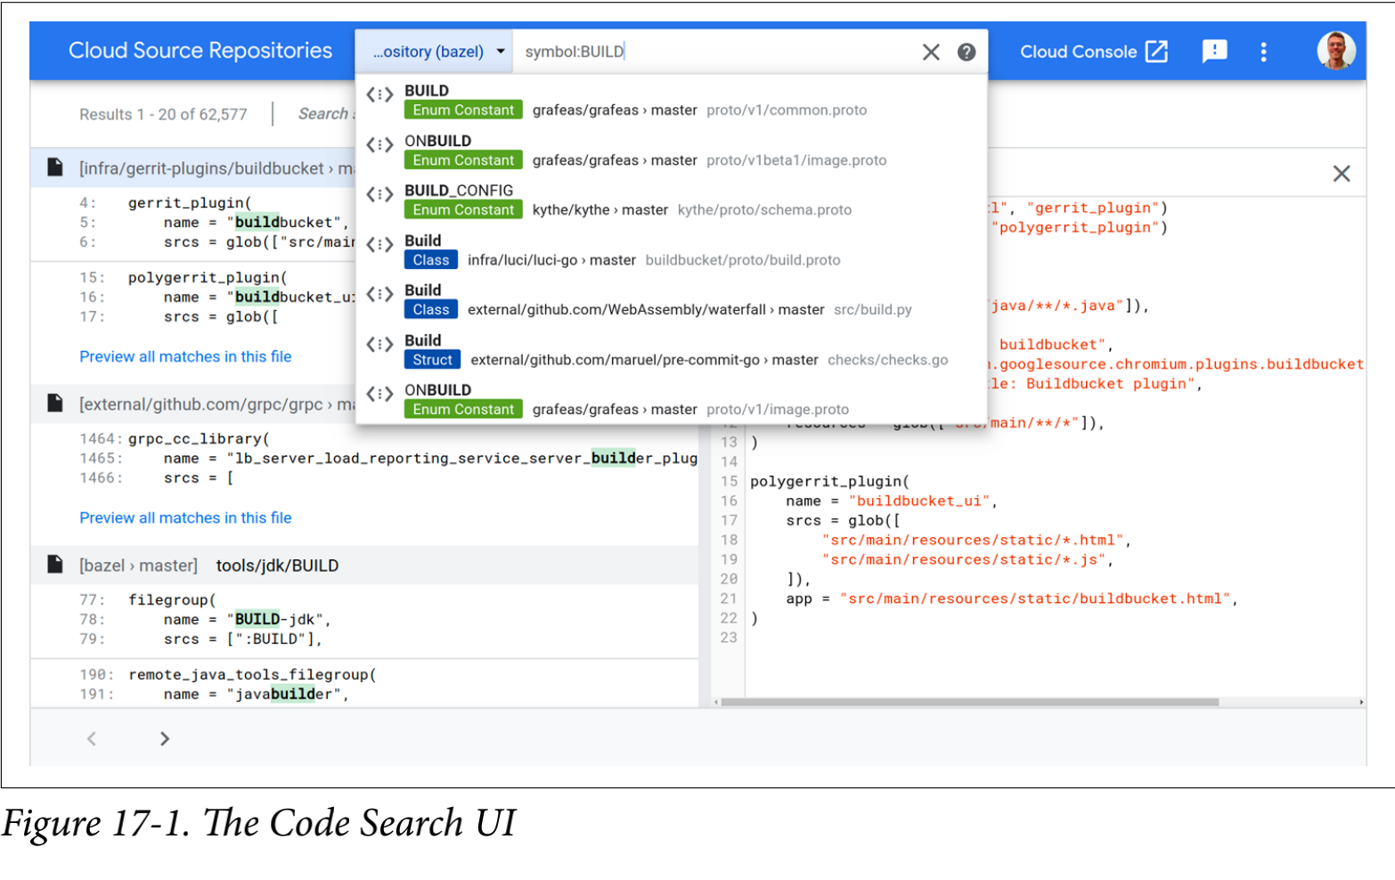Image resolution: width=1395 pixels, height=880 pixels.
Task: Select Build struct suggestion in checks/checks.go
Action: pyautogui.click(x=672, y=350)
